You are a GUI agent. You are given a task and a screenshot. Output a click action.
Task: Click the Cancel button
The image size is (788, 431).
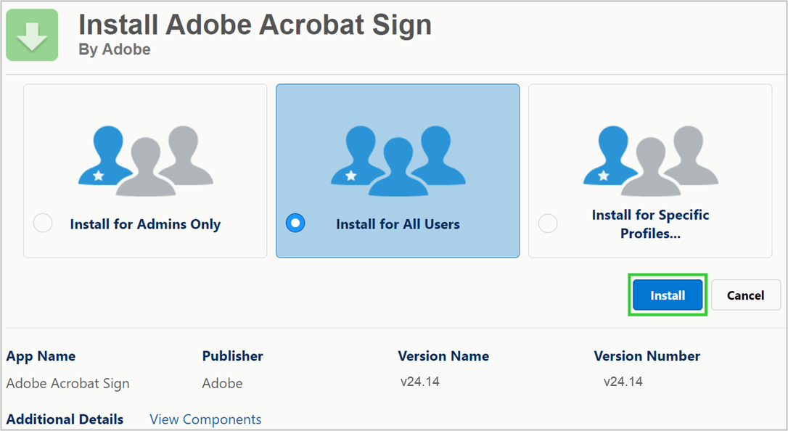pos(746,295)
